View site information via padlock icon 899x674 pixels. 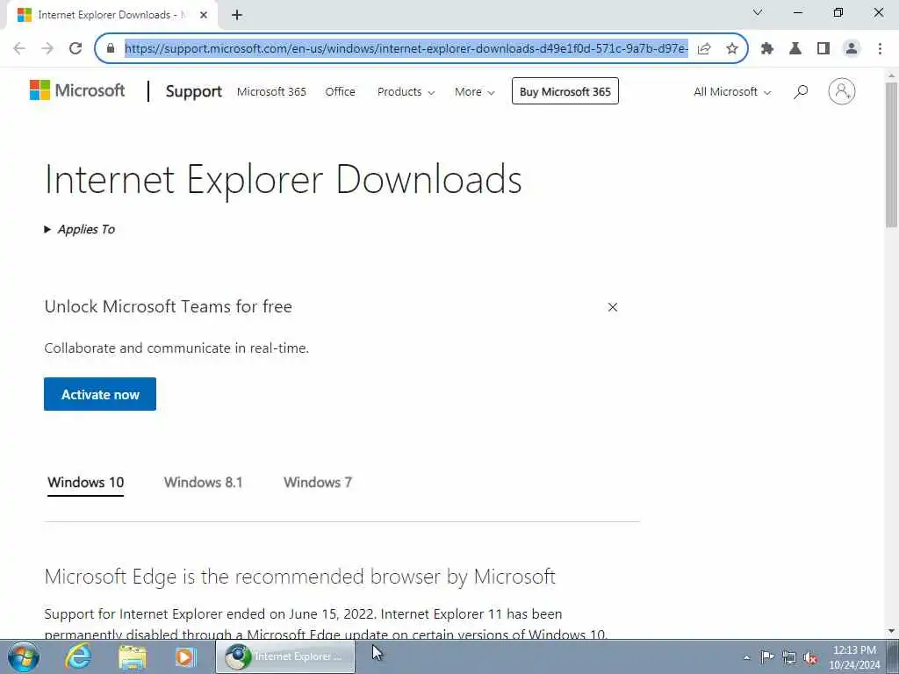click(x=111, y=48)
